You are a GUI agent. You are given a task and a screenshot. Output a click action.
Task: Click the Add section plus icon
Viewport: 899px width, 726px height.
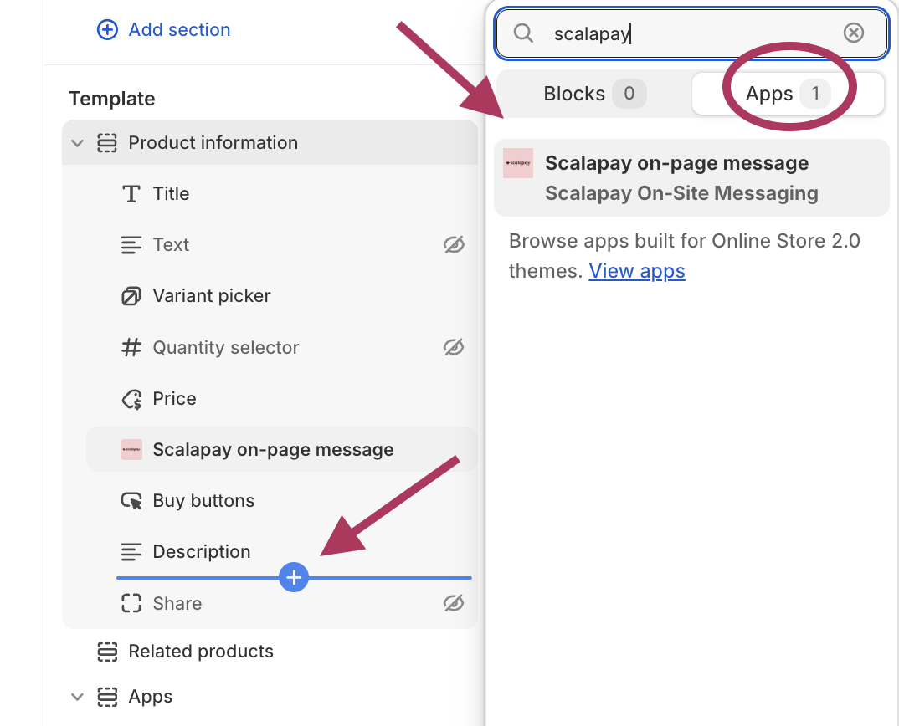click(x=107, y=30)
